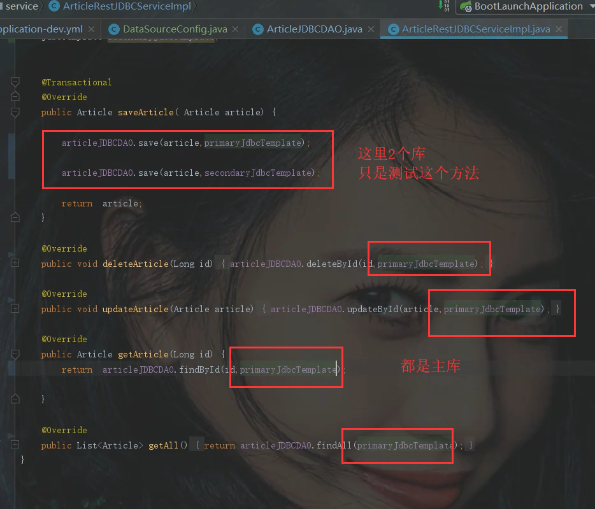Click @Transactional annotation text
Image resolution: width=595 pixels, height=509 pixels.
click(76, 82)
